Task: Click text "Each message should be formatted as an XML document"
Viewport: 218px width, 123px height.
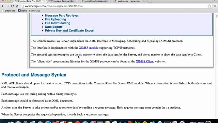Action: [37, 101]
